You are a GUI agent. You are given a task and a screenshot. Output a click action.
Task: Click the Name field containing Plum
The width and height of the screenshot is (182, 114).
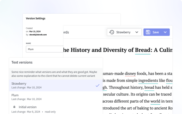pyautogui.click(x=44, y=49)
